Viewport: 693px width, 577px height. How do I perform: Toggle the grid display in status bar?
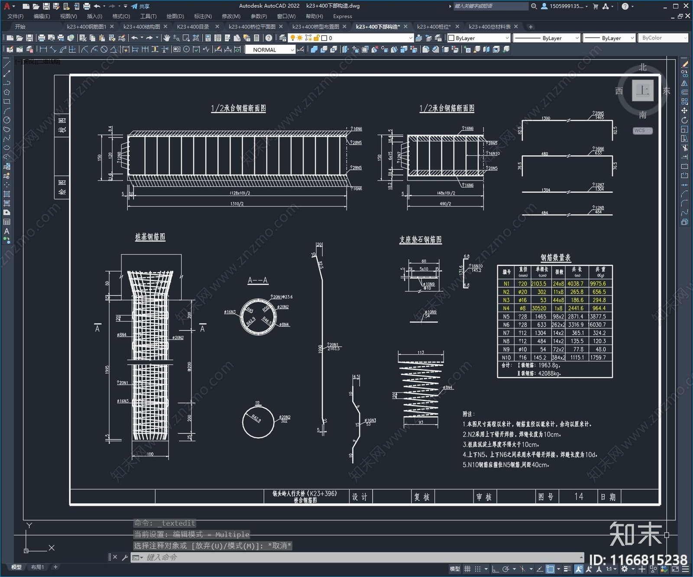pyautogui.click(x=467, y=569)
